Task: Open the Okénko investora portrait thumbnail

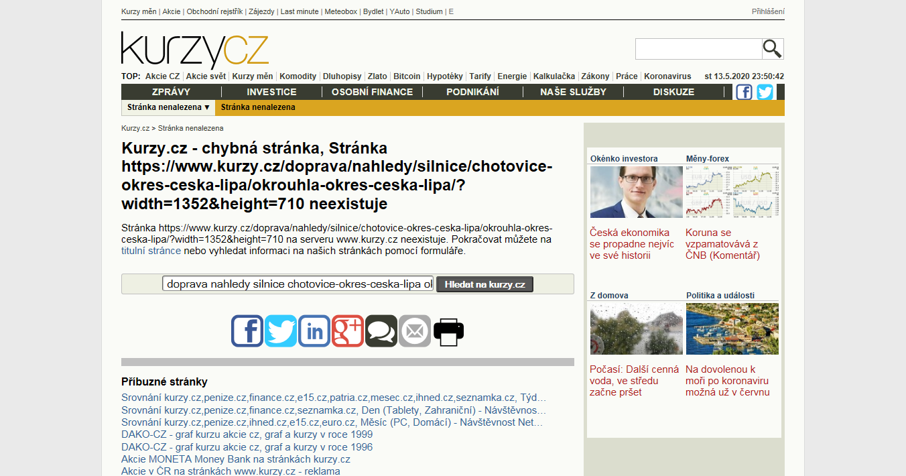Action: (x=637, y=192)
